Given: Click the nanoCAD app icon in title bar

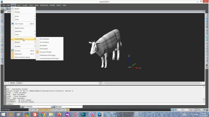Looking at the screenshot, I should 2,2.
